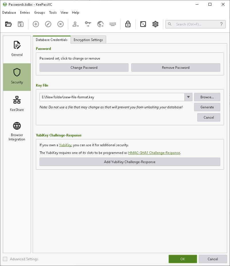
Task: Click Generate key file button
Action: 207,107
